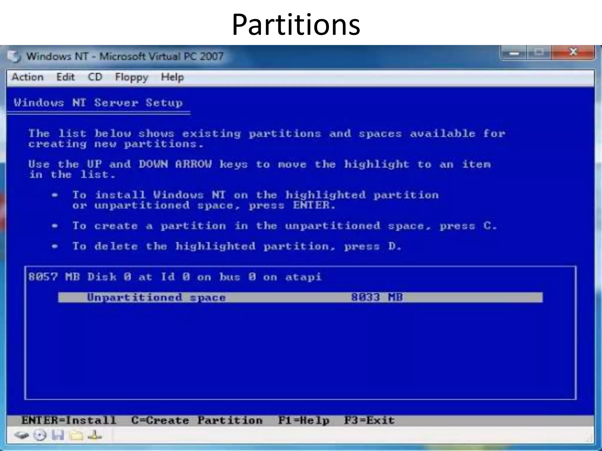This screenshot has width=602, height=451.
Task: Click the 'To delete the highlighted partition' line
Action: [x=237, y=246]
